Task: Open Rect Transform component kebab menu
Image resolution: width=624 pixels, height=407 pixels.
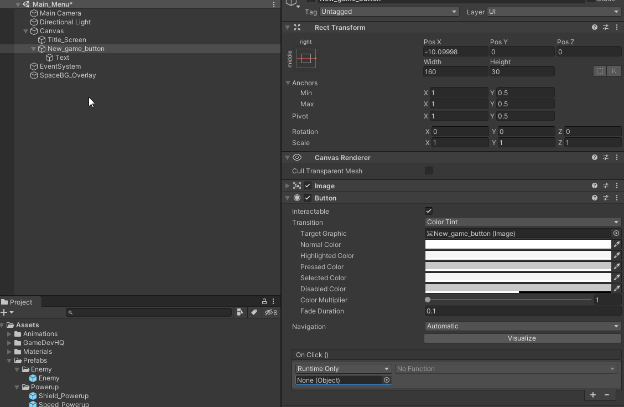Action: tap(617, 28)
